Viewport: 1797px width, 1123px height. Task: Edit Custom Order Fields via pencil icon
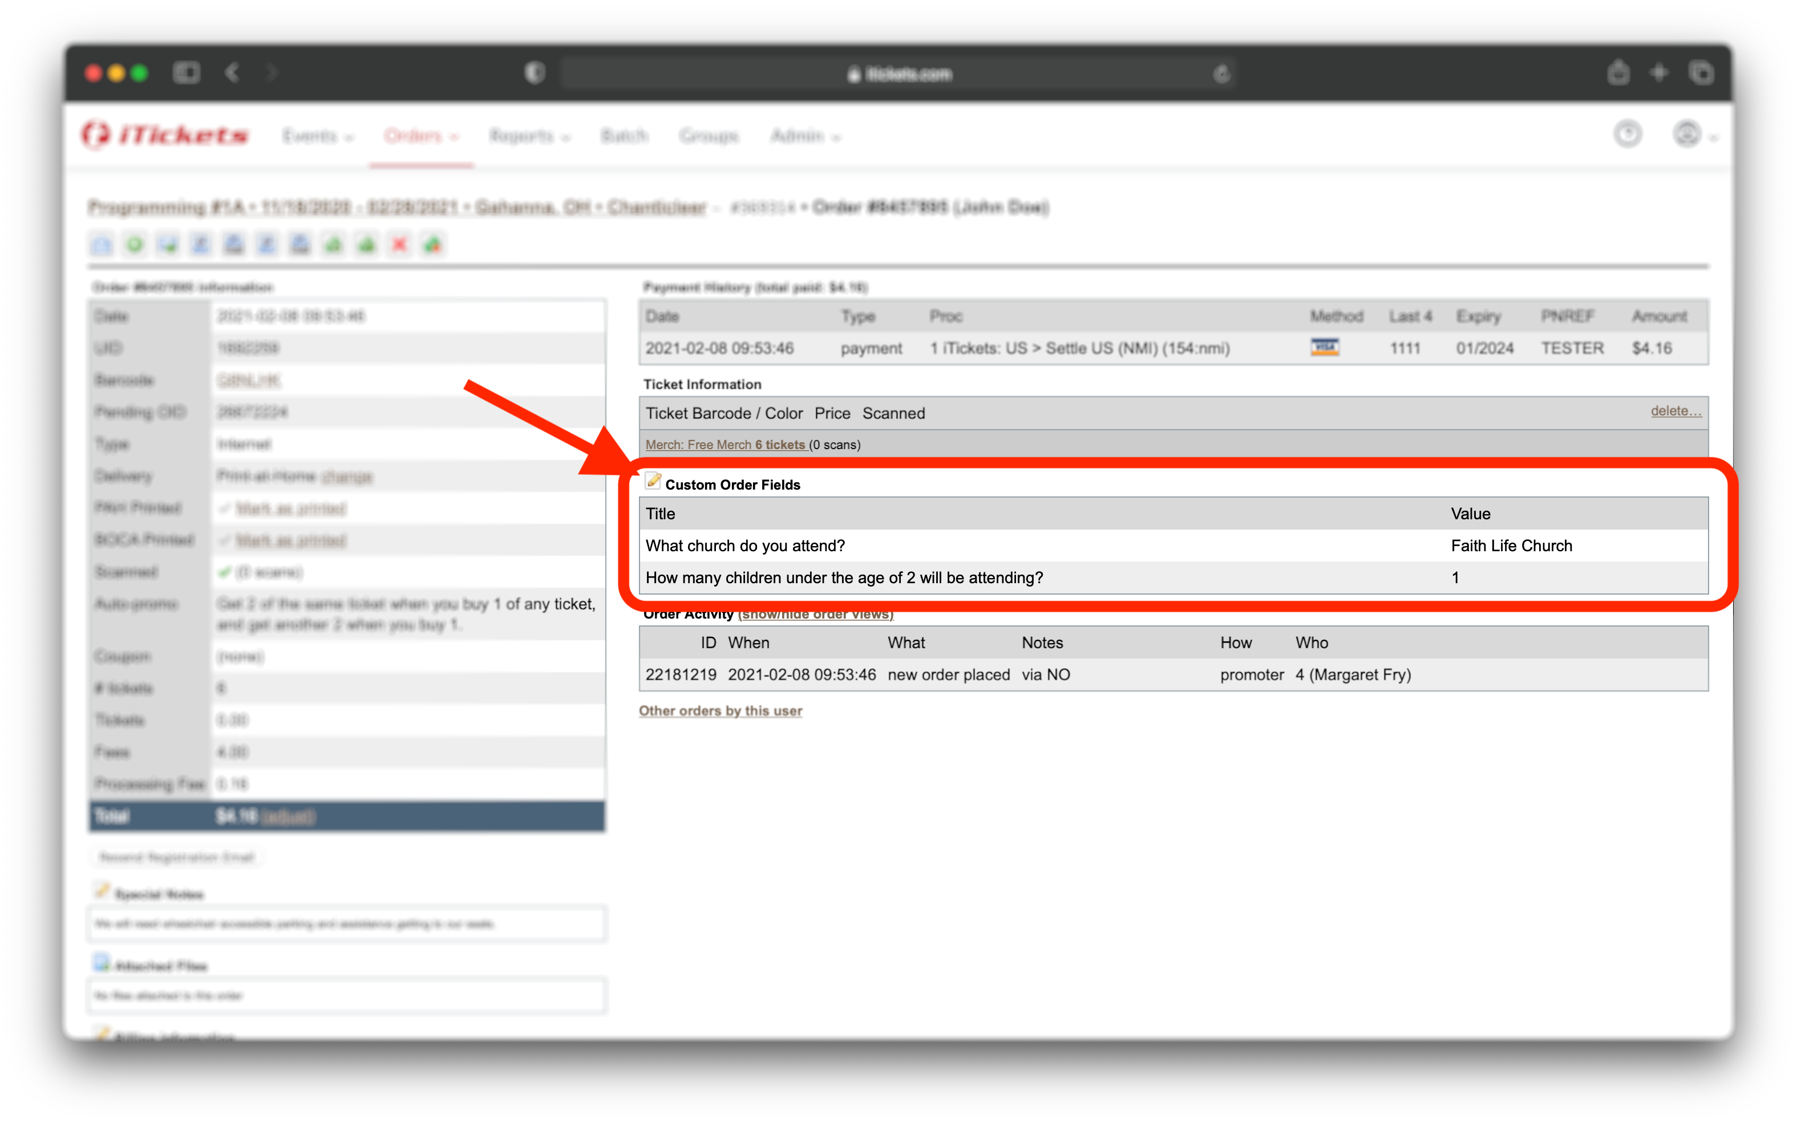(x=653, y=480)
